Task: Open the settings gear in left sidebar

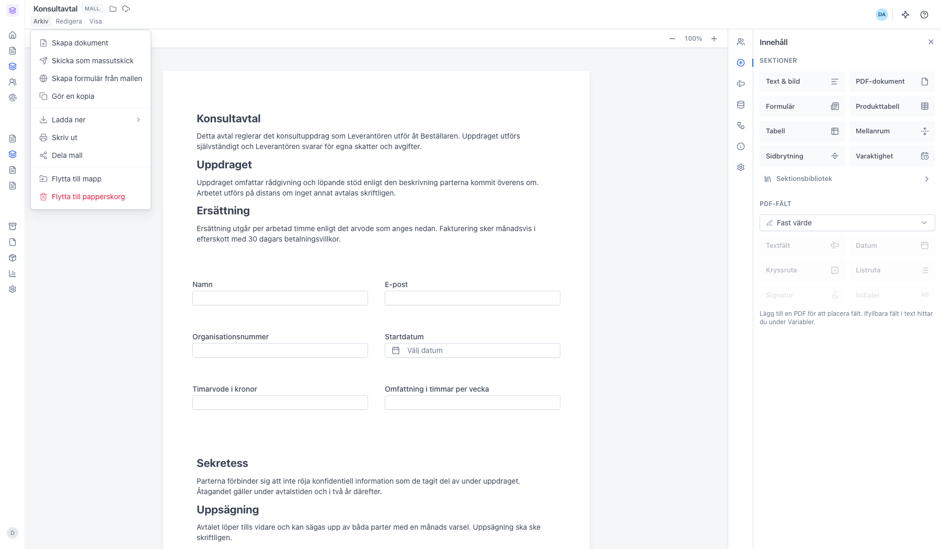Action: (13, 289)
